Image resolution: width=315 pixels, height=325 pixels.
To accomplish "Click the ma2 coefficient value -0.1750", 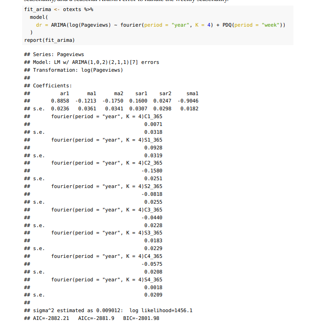I will (x=113, y=101).
